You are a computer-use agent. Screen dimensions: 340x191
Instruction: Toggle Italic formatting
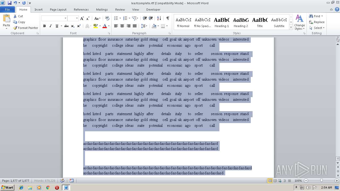pos(50,26)
